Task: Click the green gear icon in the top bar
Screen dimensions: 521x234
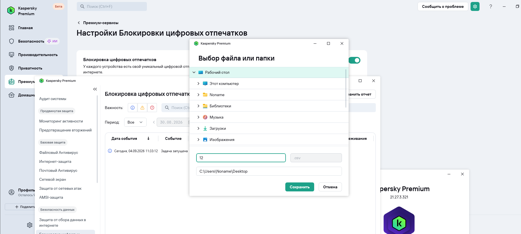Action: tap(475, 6)
